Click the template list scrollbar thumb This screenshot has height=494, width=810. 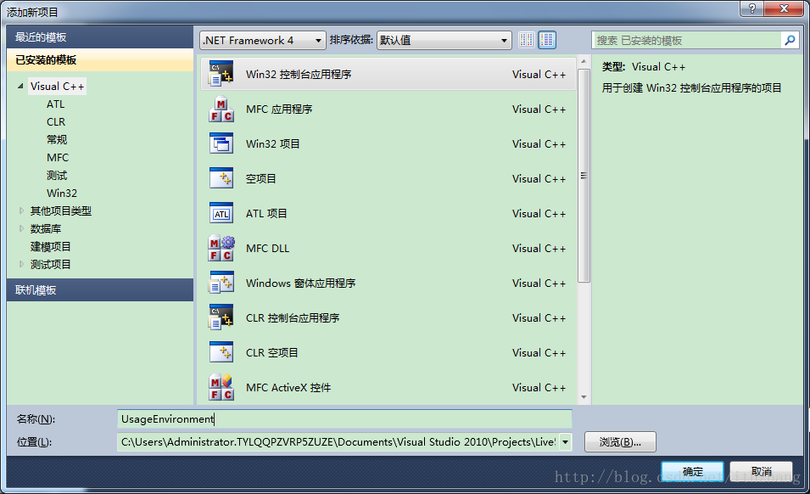tap(584, 176)
